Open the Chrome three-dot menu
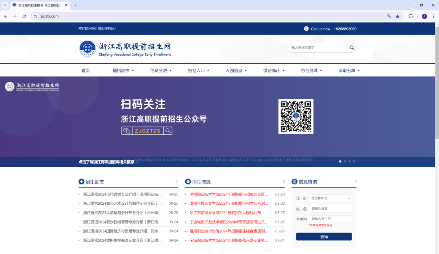 [x=433, y=16]
